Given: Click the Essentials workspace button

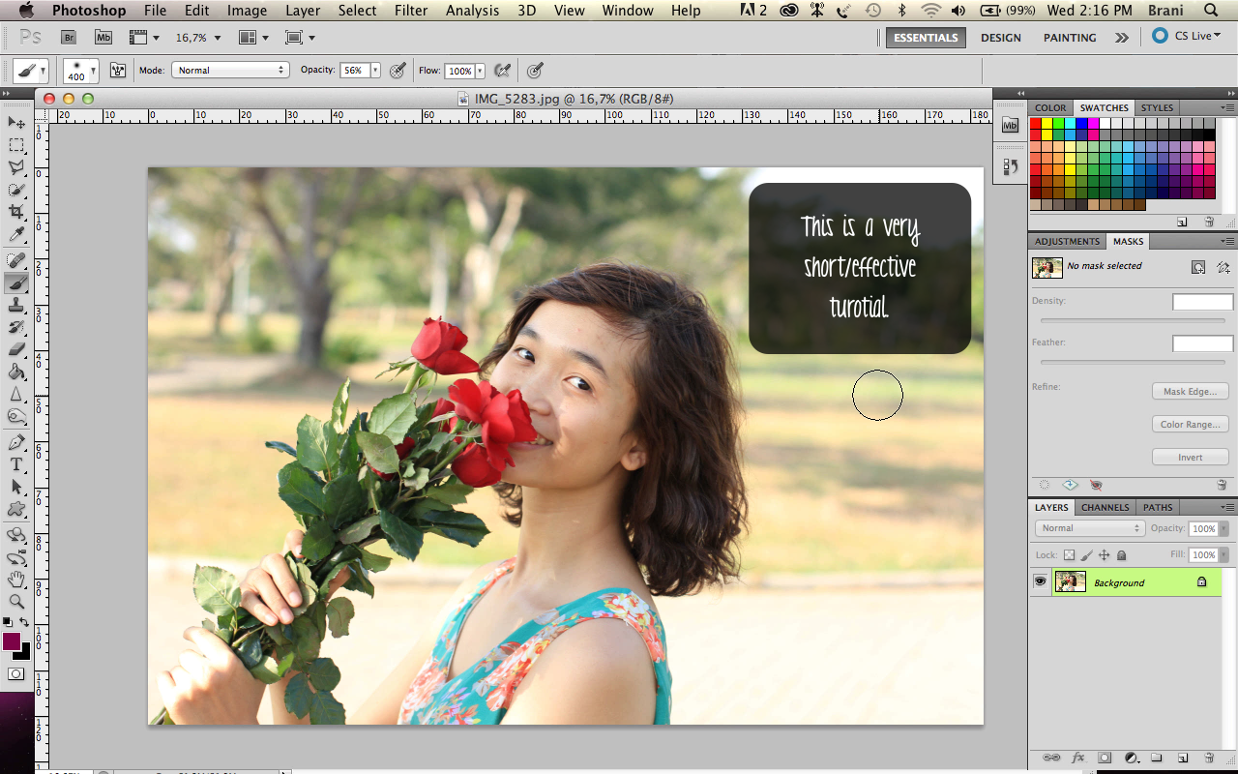Looking at the screenshot, I should coord(926,38).
